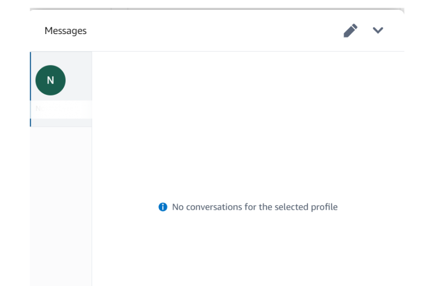
Task: Minimize the messaging drawer using the down arrow
Action: [x=378, y=30]
